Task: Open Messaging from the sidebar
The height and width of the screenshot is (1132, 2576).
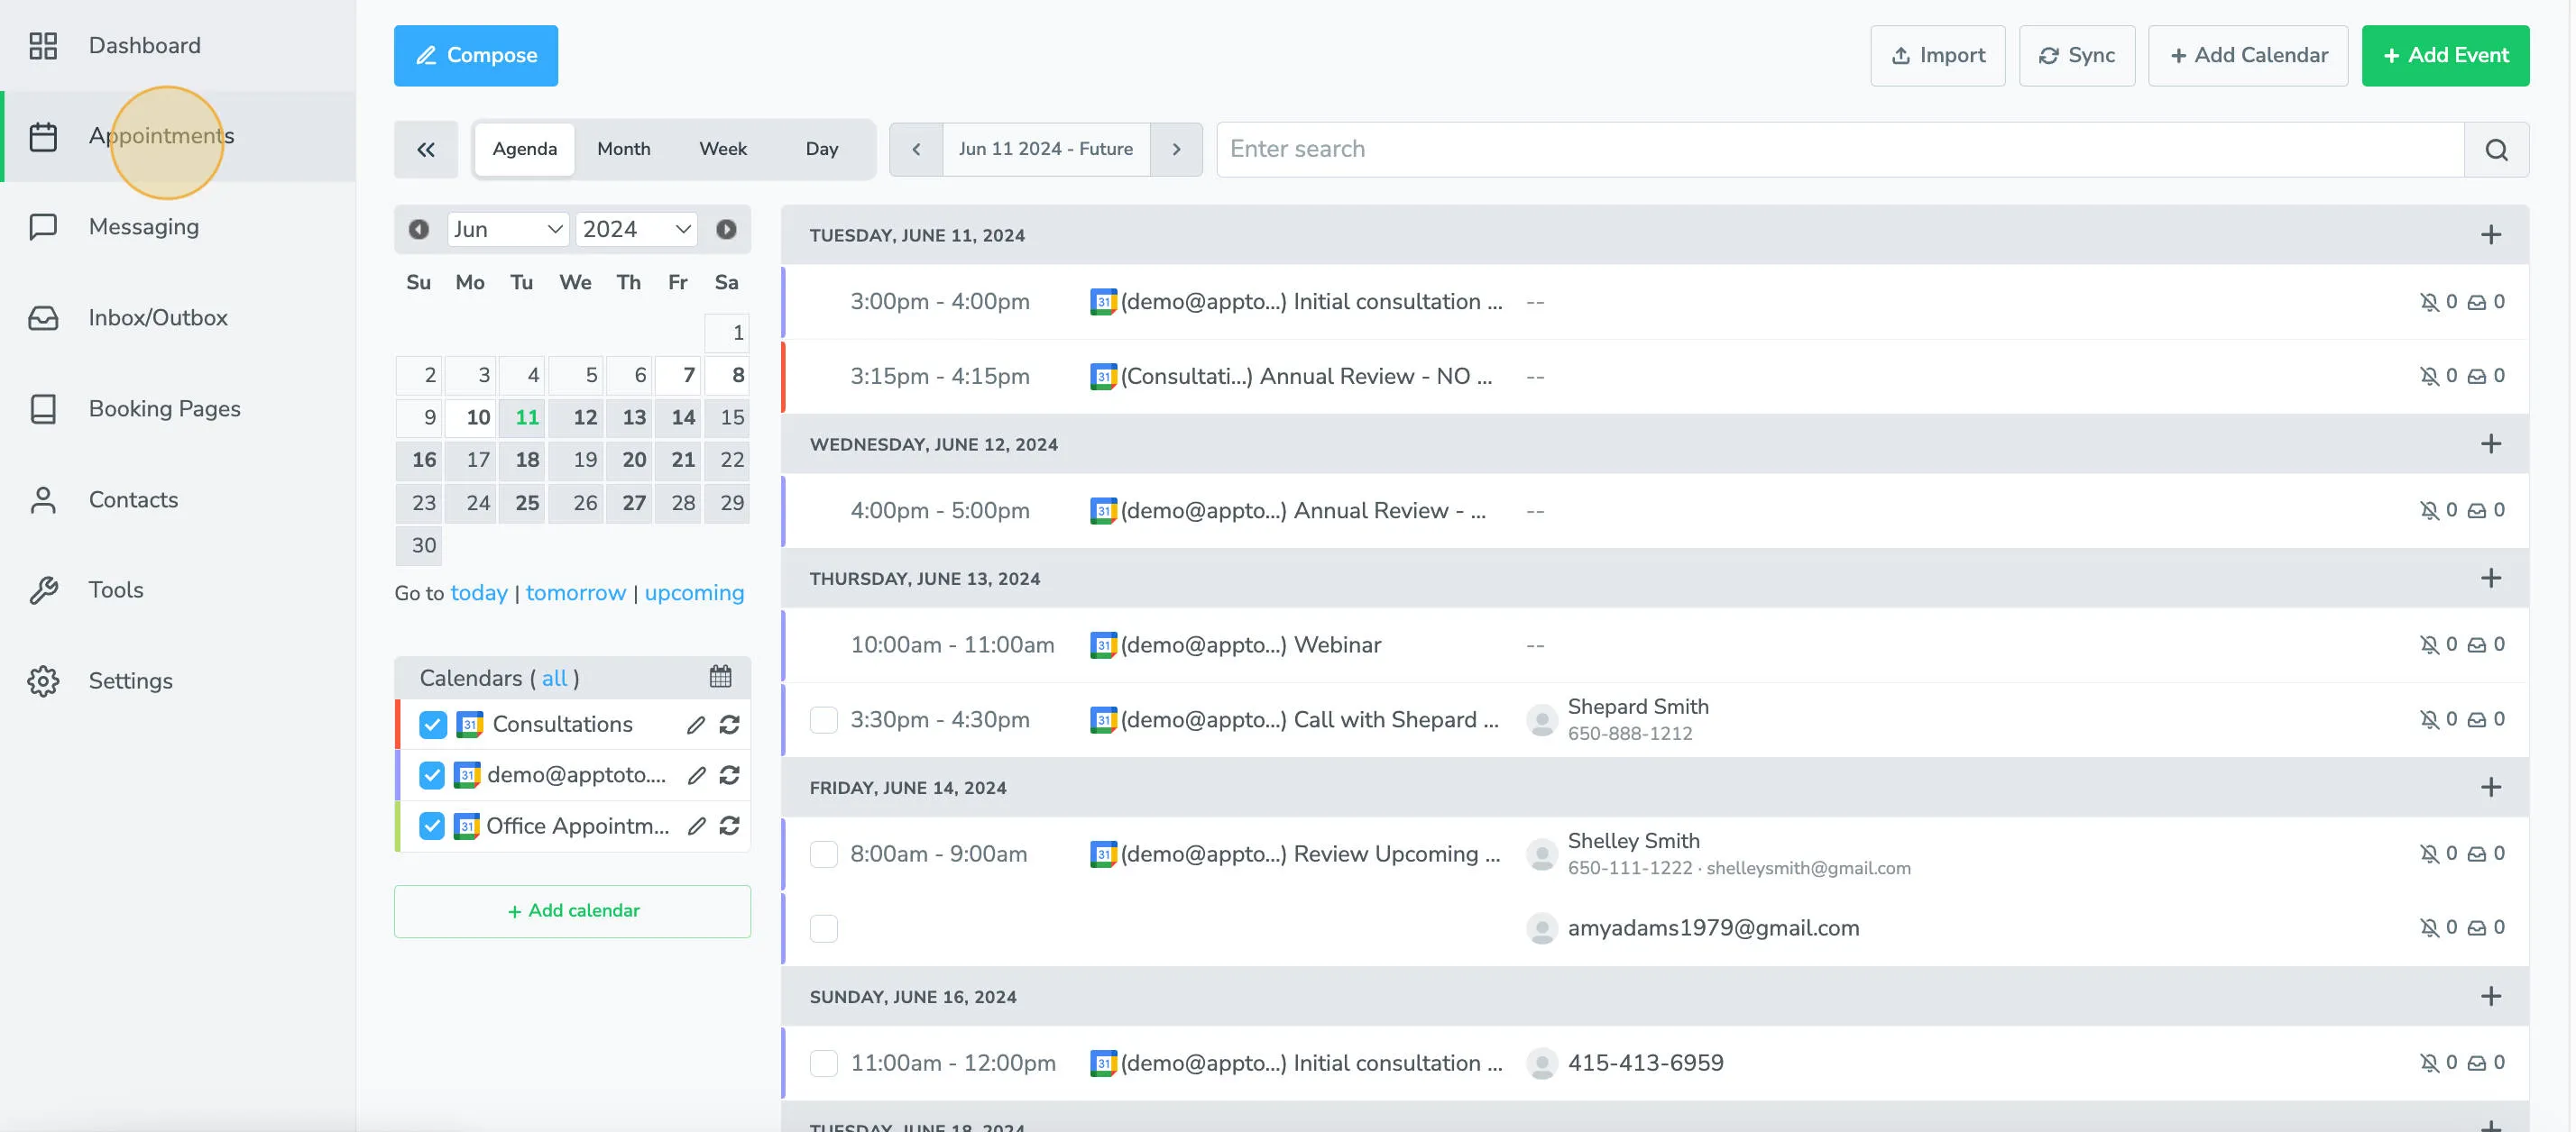Action: coord(143,226)
